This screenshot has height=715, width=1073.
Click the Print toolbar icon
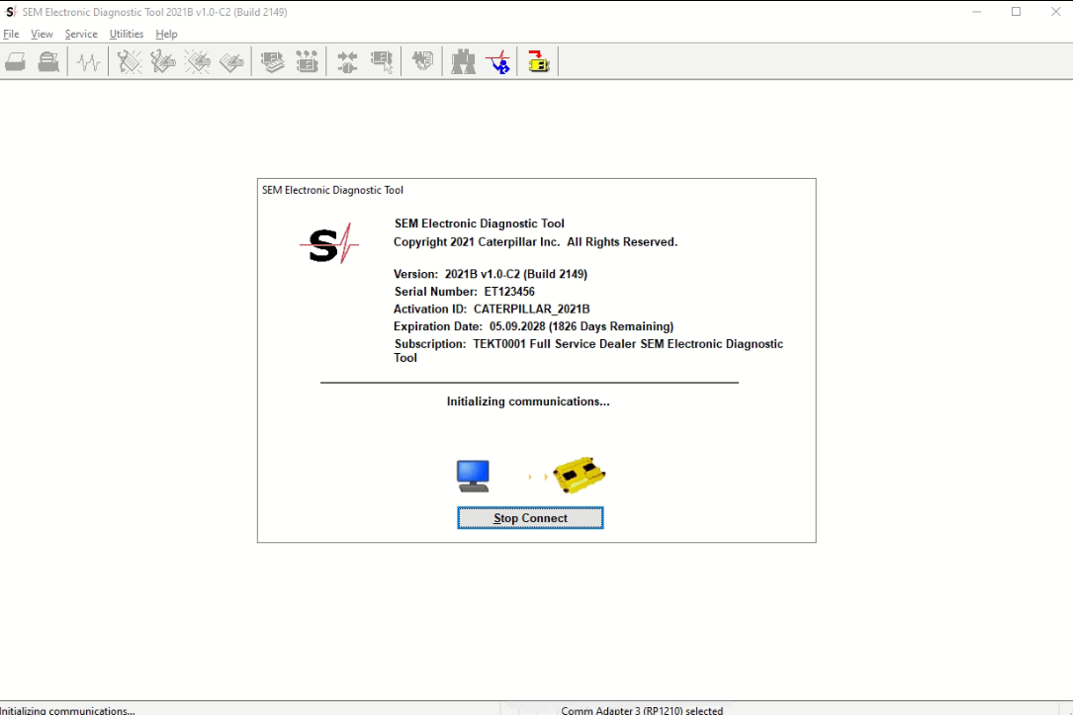[x=15, y=62]
